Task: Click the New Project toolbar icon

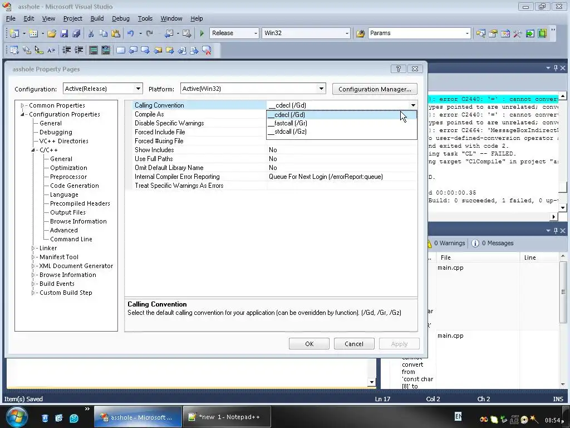Action: pyautogui.click(x=14, y=33)
